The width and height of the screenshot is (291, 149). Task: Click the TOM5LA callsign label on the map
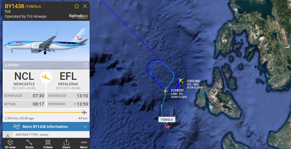(x=167, y=120)
